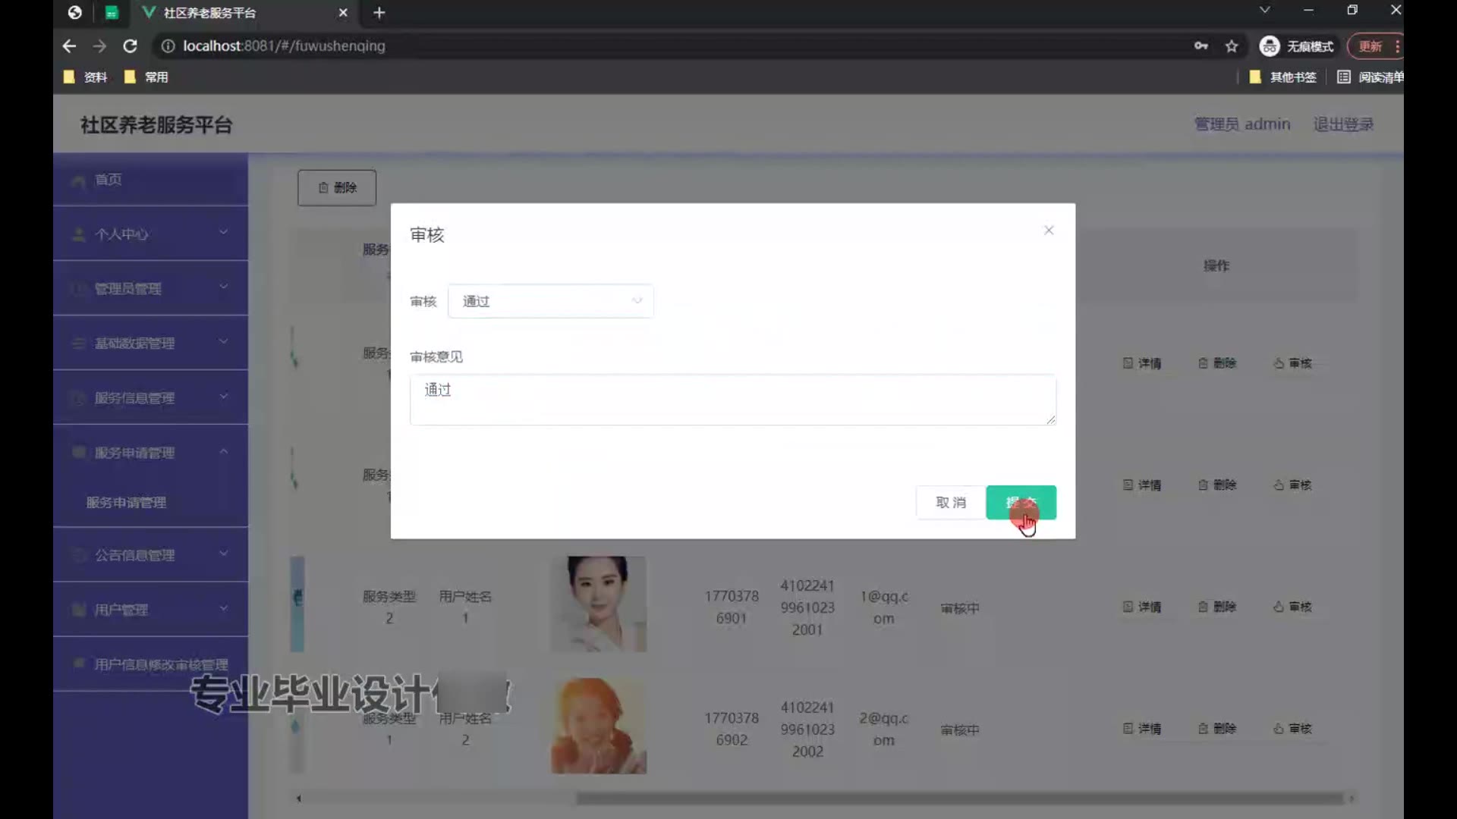Open a new browser tab with the plus
This screenshot has height=819, width=1457.
[x=379, y=13]
